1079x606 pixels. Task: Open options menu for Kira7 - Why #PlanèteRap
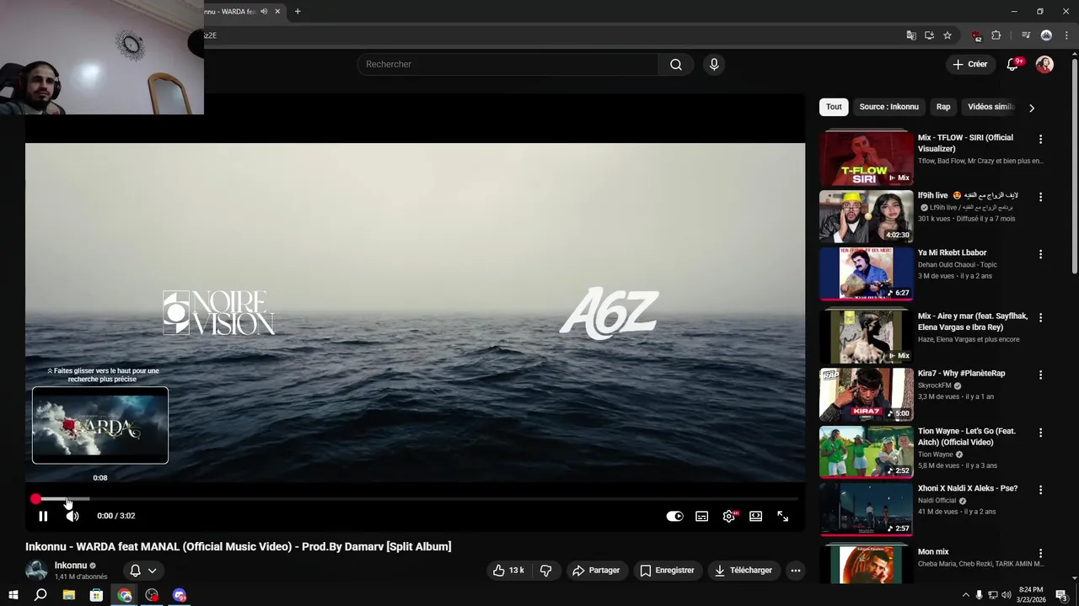click(x=1040, y=375)
